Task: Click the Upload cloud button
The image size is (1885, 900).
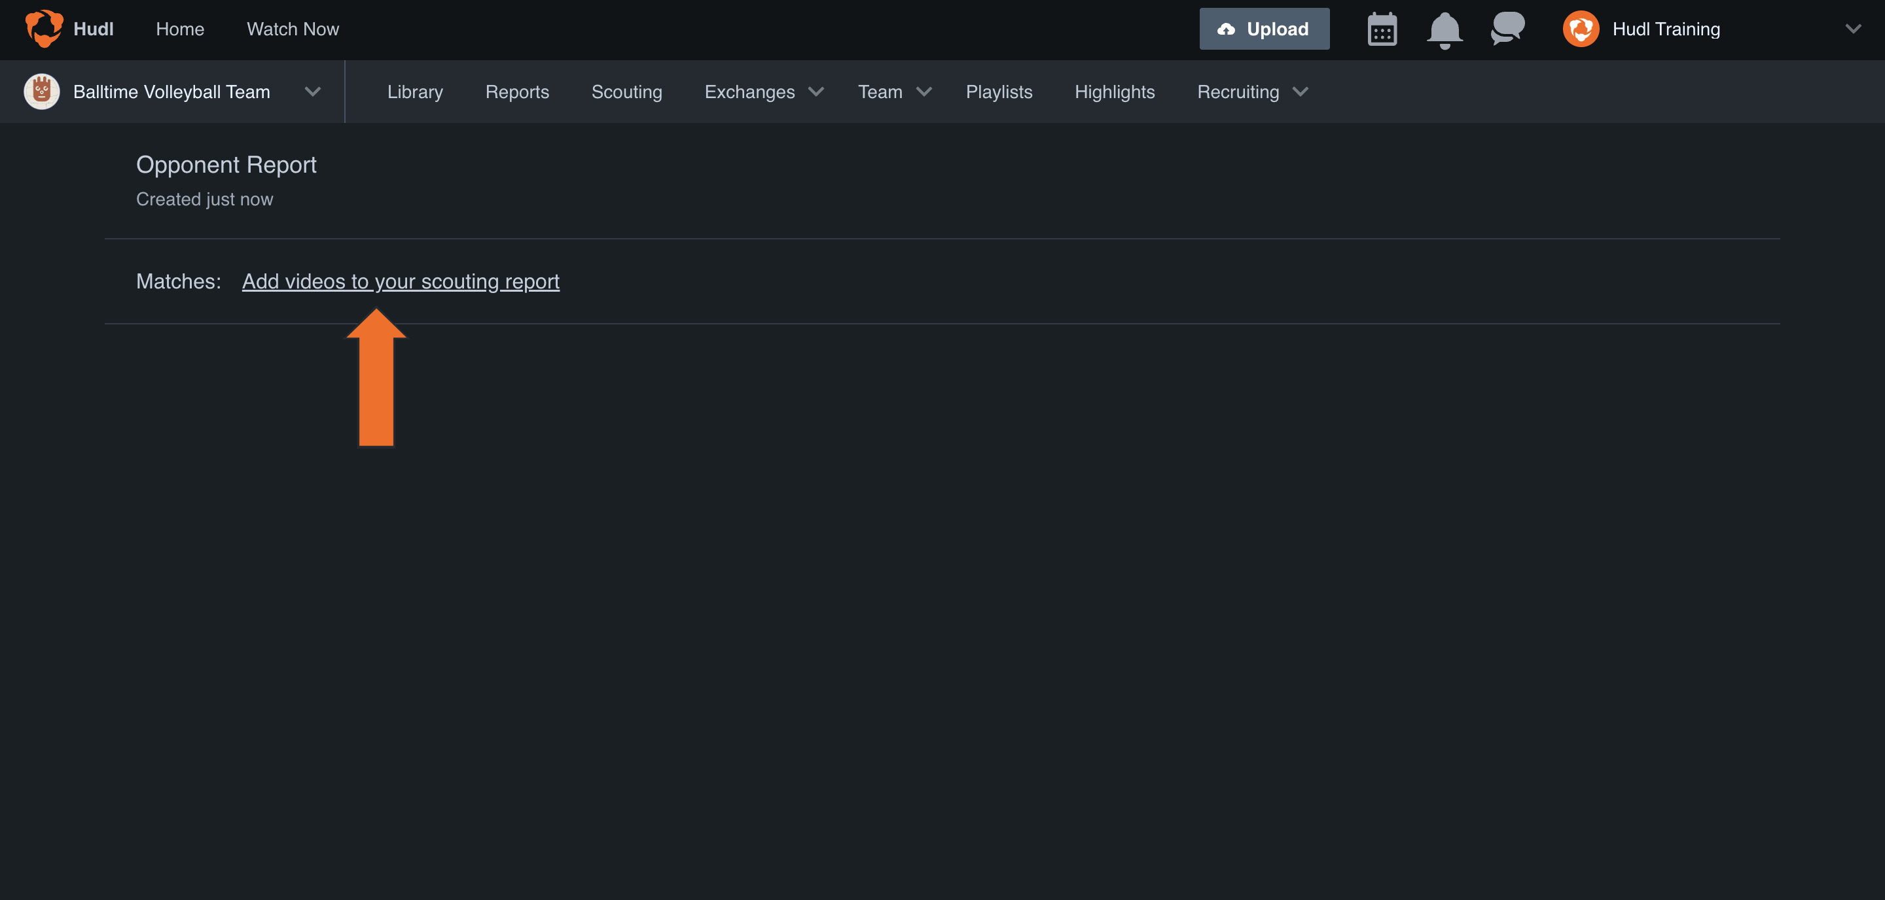Action: [1264, 29]
